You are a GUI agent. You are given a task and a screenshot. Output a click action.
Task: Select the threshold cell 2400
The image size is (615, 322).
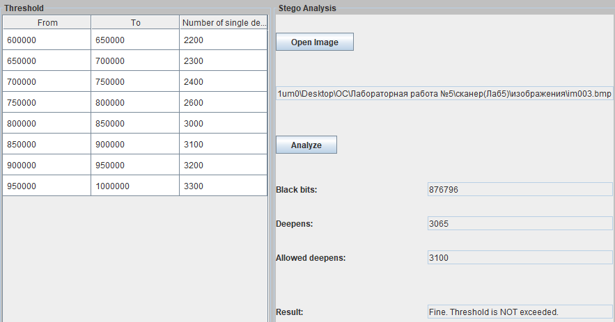[223, 81]
